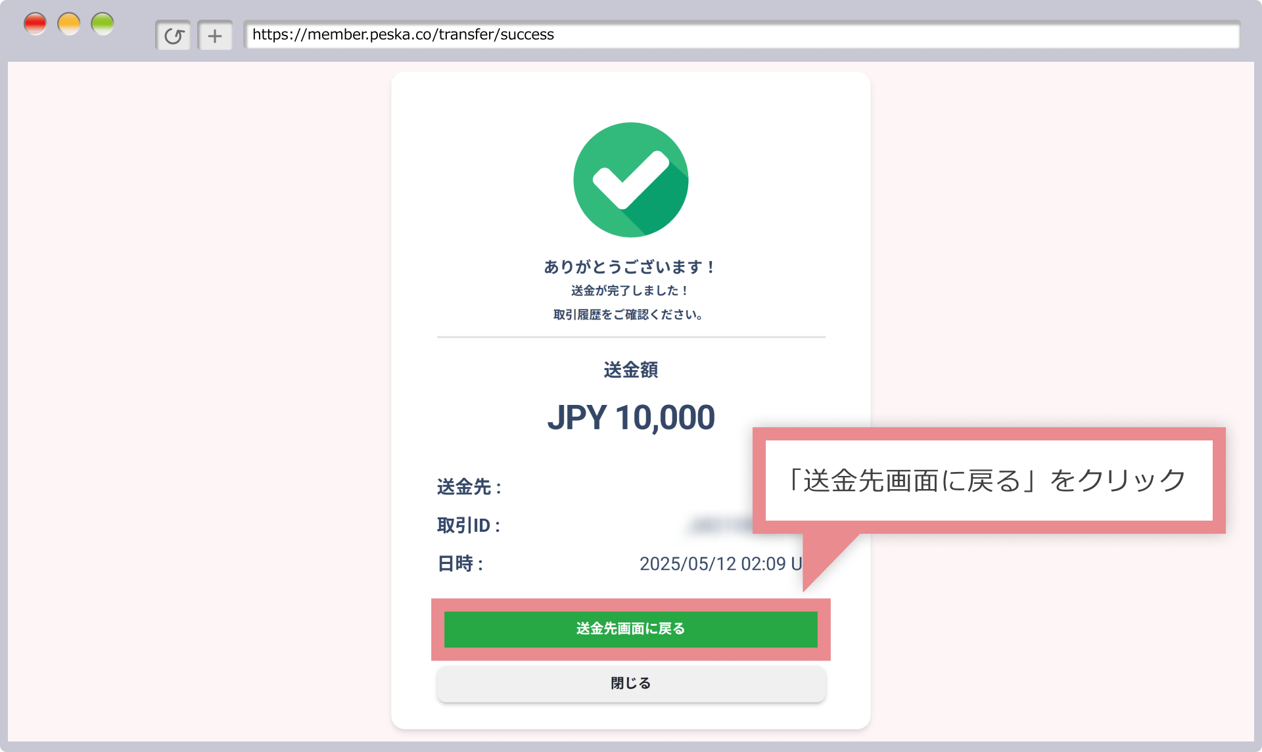The width and height of the screenshot is (1262, 752).
Task: Click the yellow minimize window dot
Action: [69, 24]
